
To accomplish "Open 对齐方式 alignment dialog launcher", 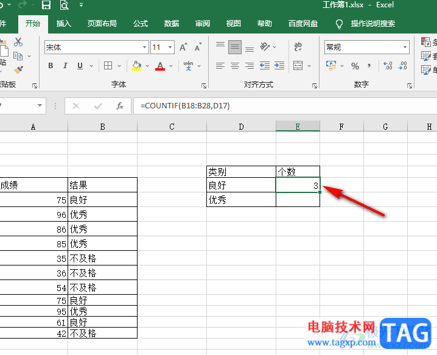I will 315,86.
